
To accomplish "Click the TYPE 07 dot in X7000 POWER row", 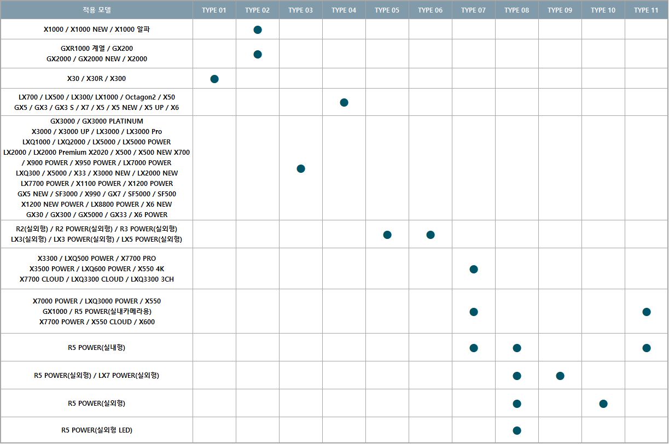I will coord(474,312).
